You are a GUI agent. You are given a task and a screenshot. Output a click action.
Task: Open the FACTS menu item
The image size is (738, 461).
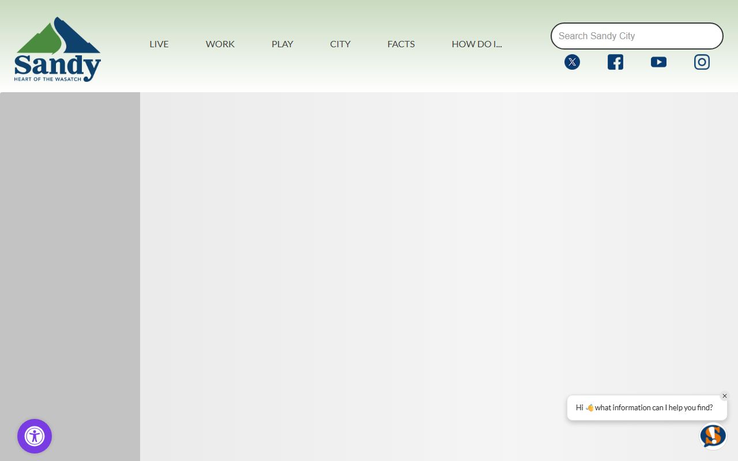pyautogui.click(x=401, y=44)
